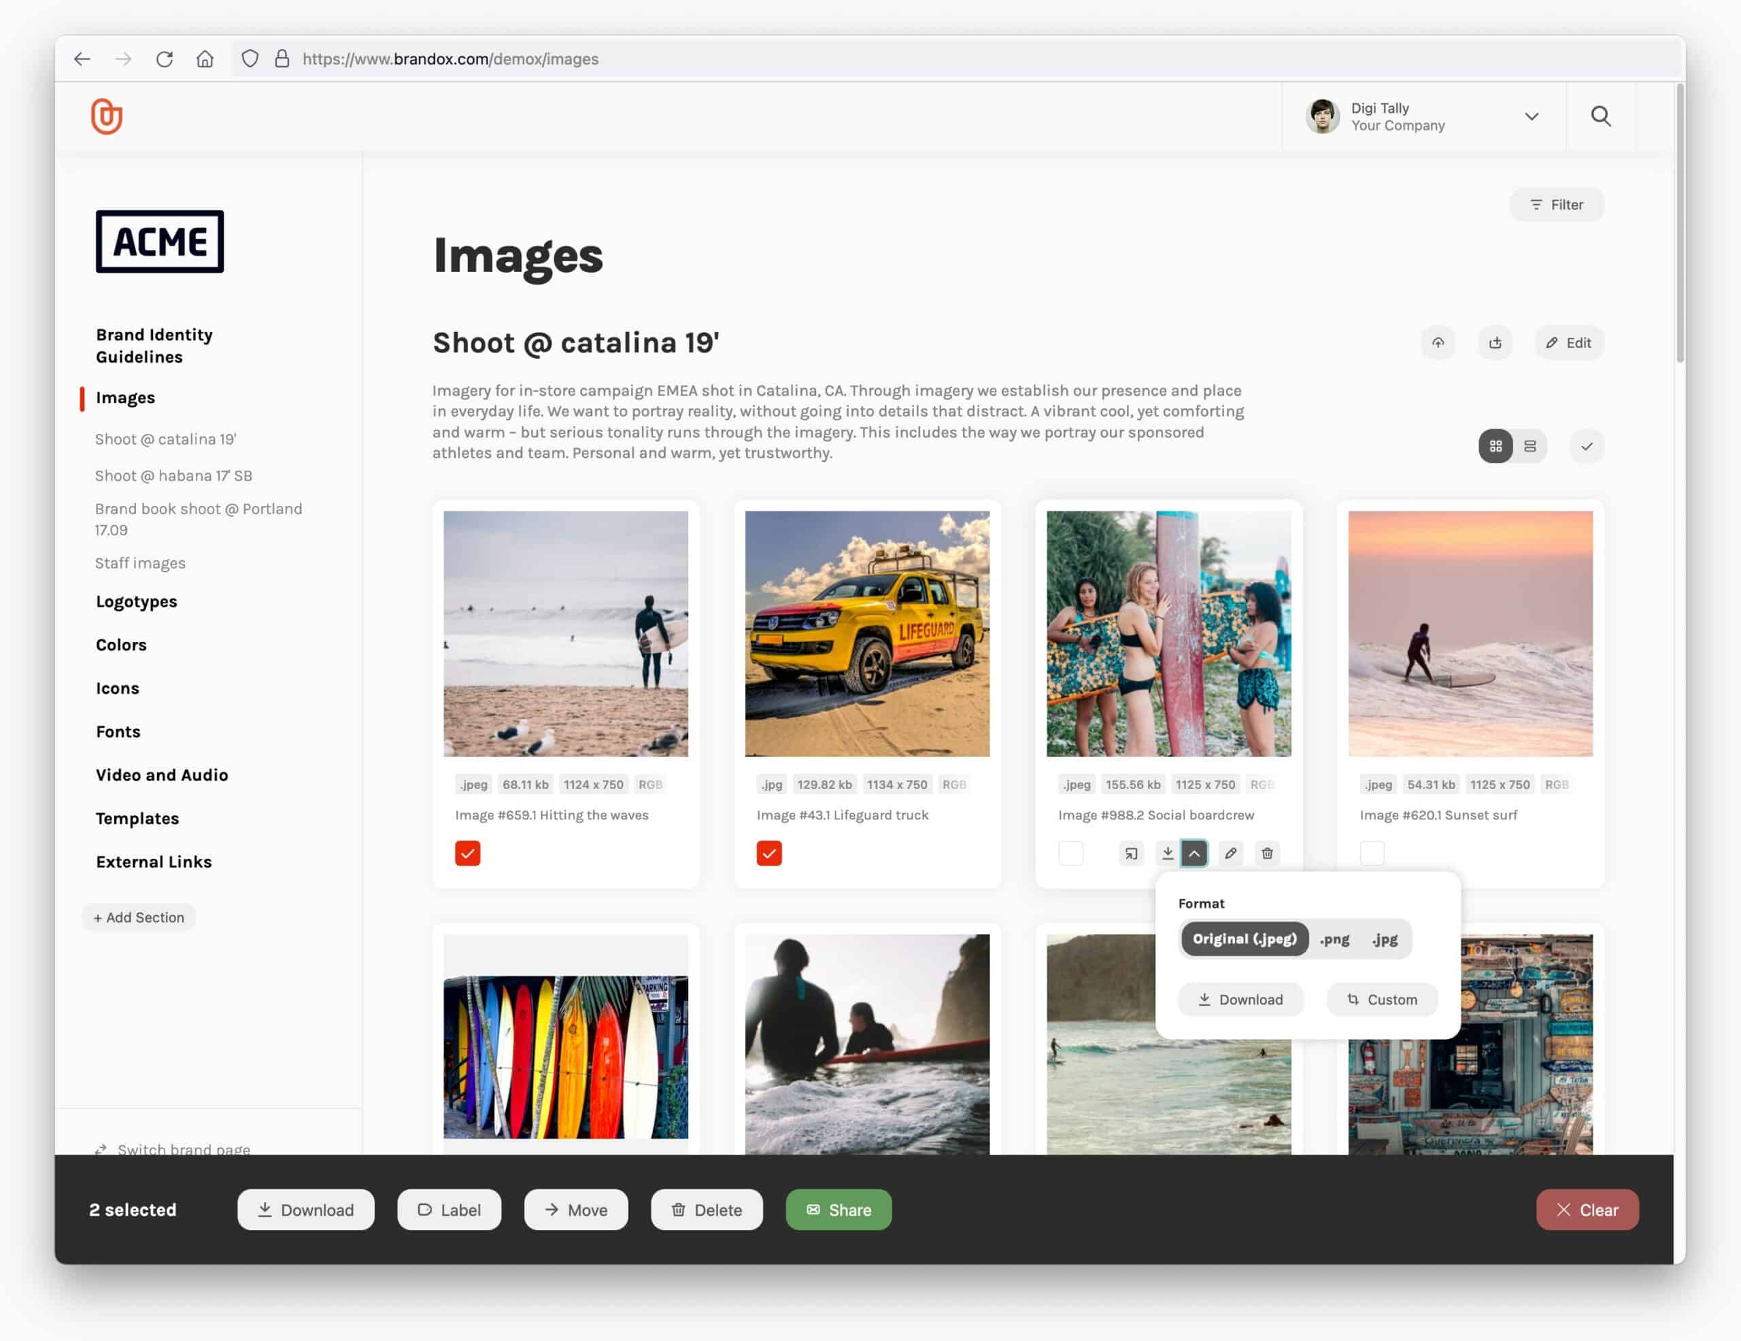The width and height of the screenshot is (1741, 1341).
Task: Click the Share button in bottom toolbar
Action: pyautogui.click(x=836, y=1210)
